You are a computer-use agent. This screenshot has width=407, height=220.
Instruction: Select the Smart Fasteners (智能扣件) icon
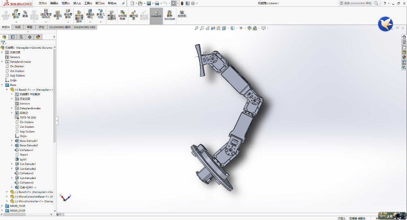click(57, 15)
